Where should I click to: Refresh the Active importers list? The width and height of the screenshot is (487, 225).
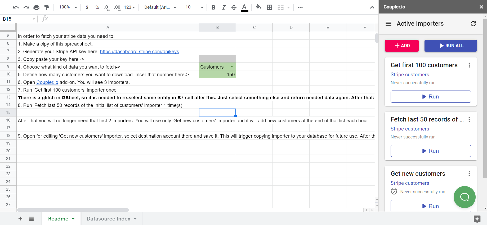[x=473, y=24]
